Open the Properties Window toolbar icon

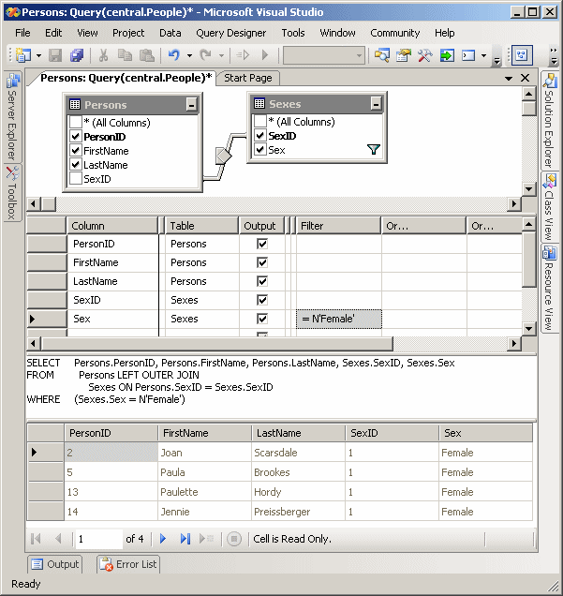[x=404, y=55]
